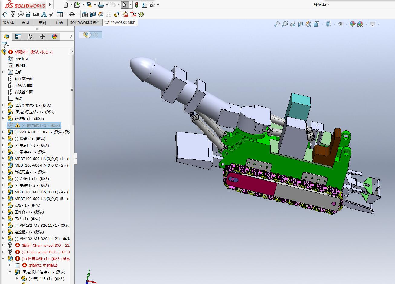Click the Select arrow tool

(x=125, y=5)
